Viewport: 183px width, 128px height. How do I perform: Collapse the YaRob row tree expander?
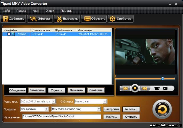(5, 34)
